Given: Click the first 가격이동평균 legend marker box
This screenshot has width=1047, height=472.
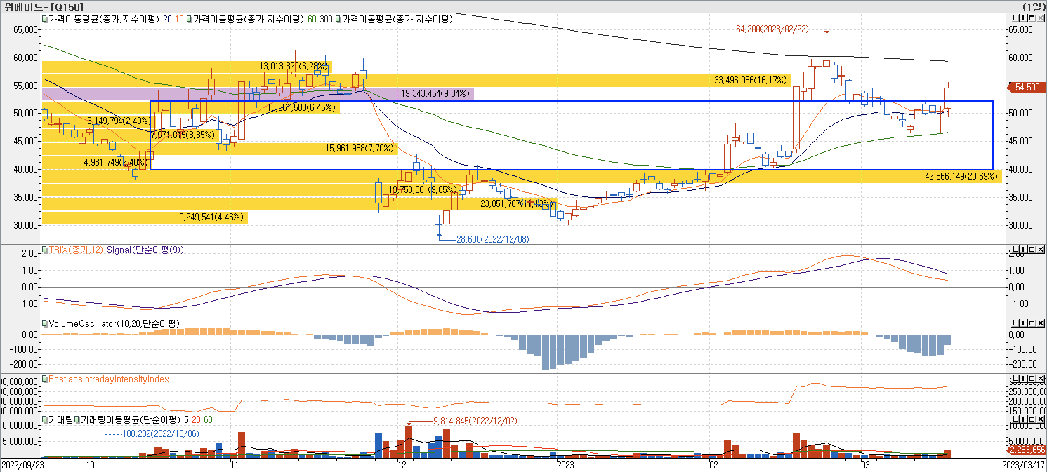Looking at the screenshot, I should pyautogui.click(x=45, y=19).
